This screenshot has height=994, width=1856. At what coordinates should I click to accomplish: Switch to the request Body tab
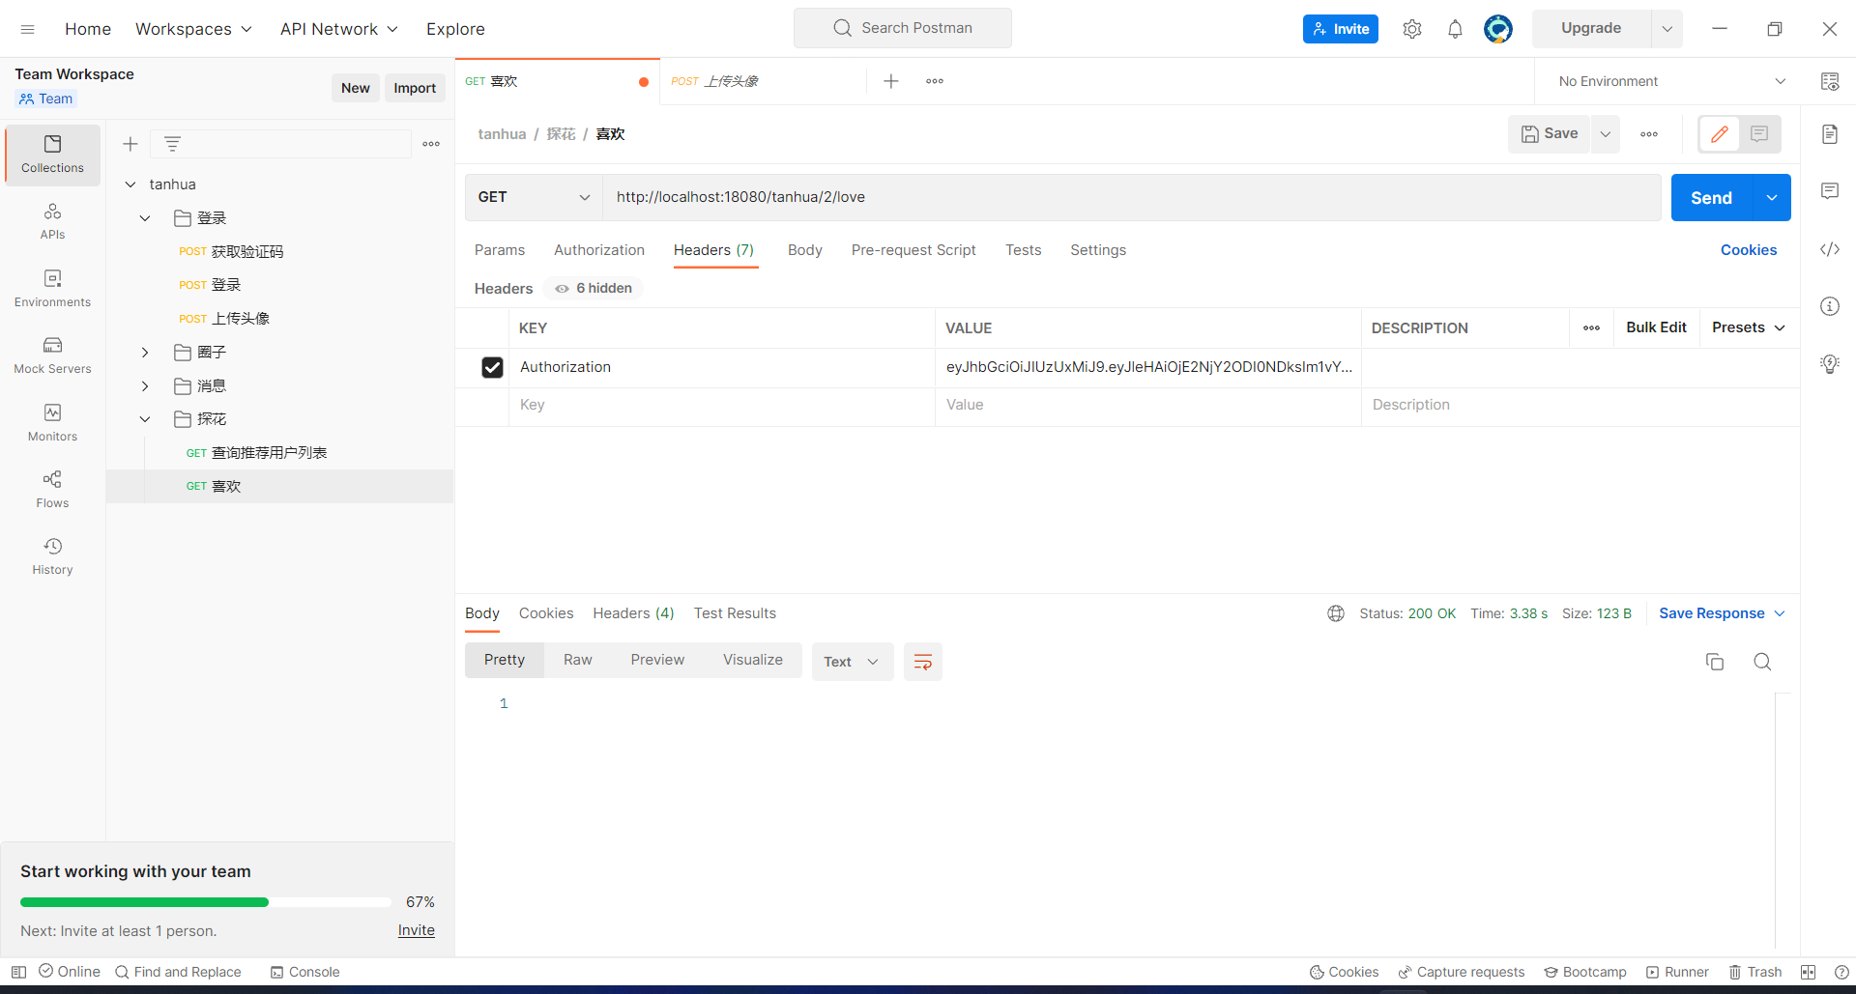click(x=805, y=250)
